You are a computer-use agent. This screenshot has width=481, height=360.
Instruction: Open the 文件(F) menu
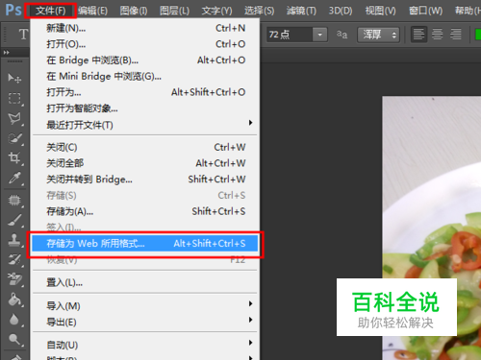point(51,11)
